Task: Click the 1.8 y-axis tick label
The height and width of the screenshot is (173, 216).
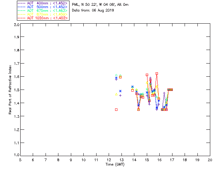Action: pyautogui.click(x=17, y=50)
